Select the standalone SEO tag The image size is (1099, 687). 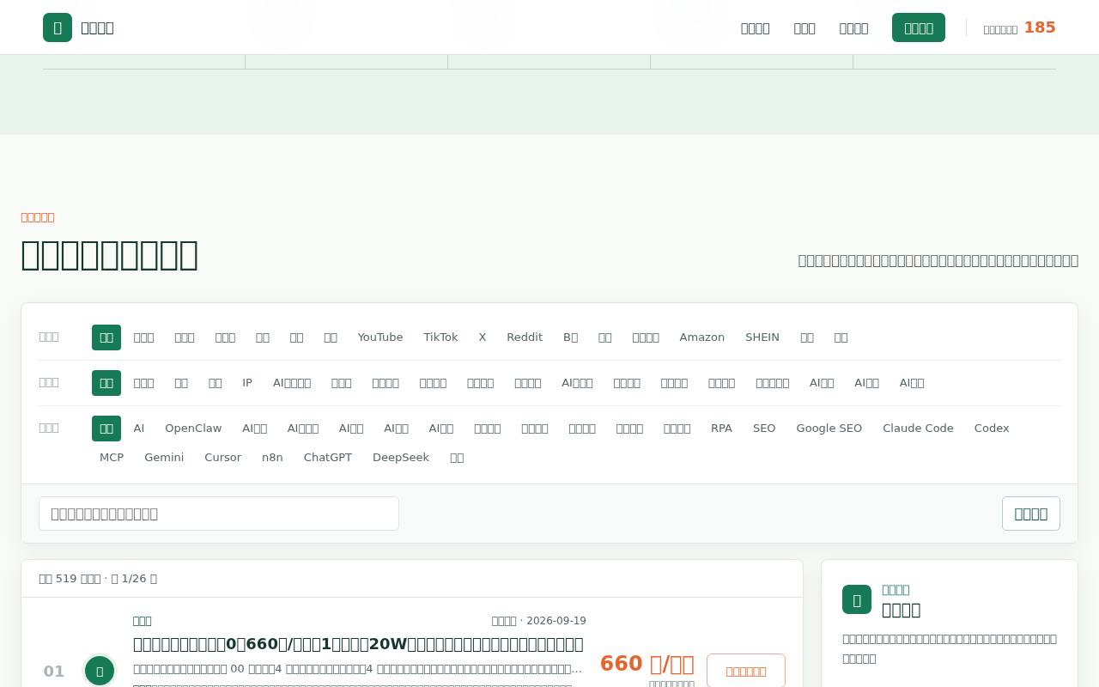click(764, 429)
